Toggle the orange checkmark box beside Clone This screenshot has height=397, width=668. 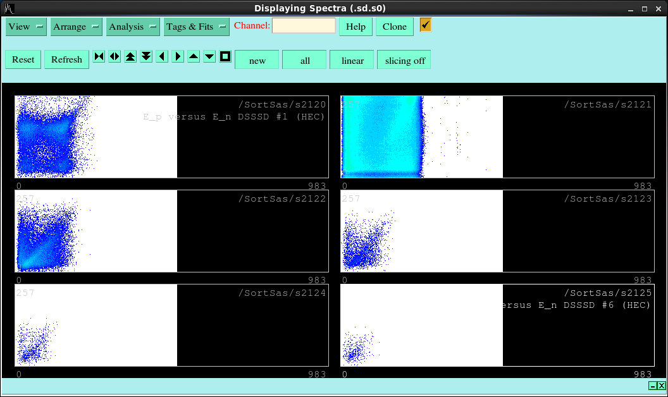pyautogui.click(x=426, y=25)
